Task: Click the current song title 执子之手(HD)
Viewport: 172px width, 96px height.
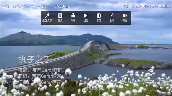Action: (x=23, y=6)
